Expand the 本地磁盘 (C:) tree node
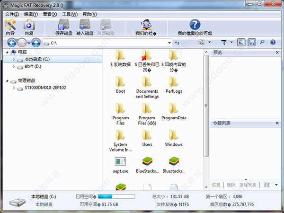Screen dimensions: 284x213 click(14, 59)
